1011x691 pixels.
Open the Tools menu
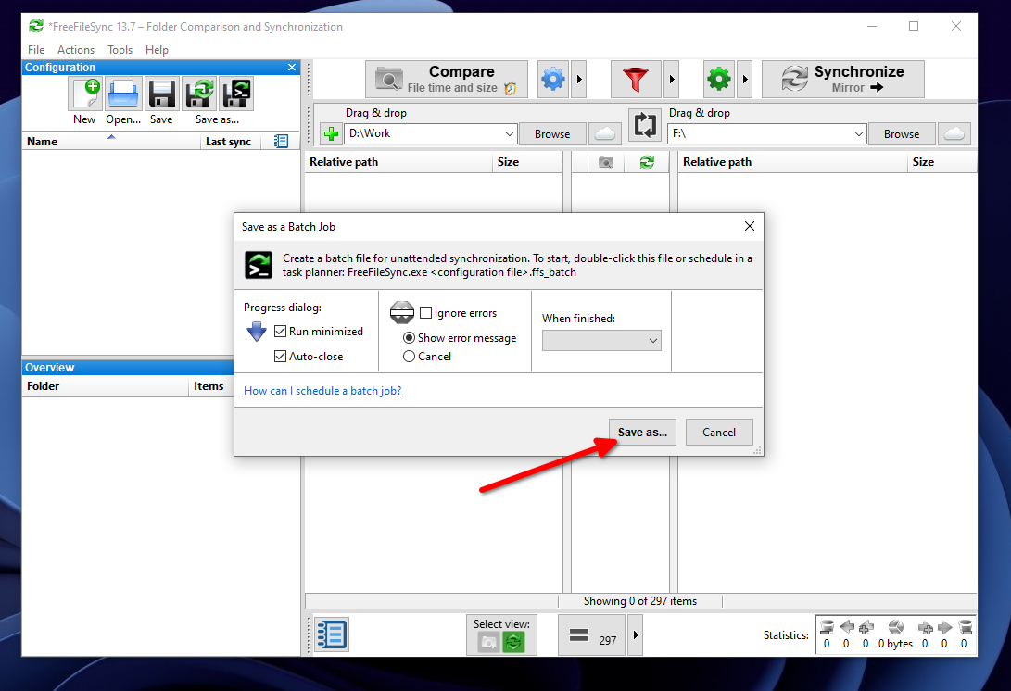[120, 50]
